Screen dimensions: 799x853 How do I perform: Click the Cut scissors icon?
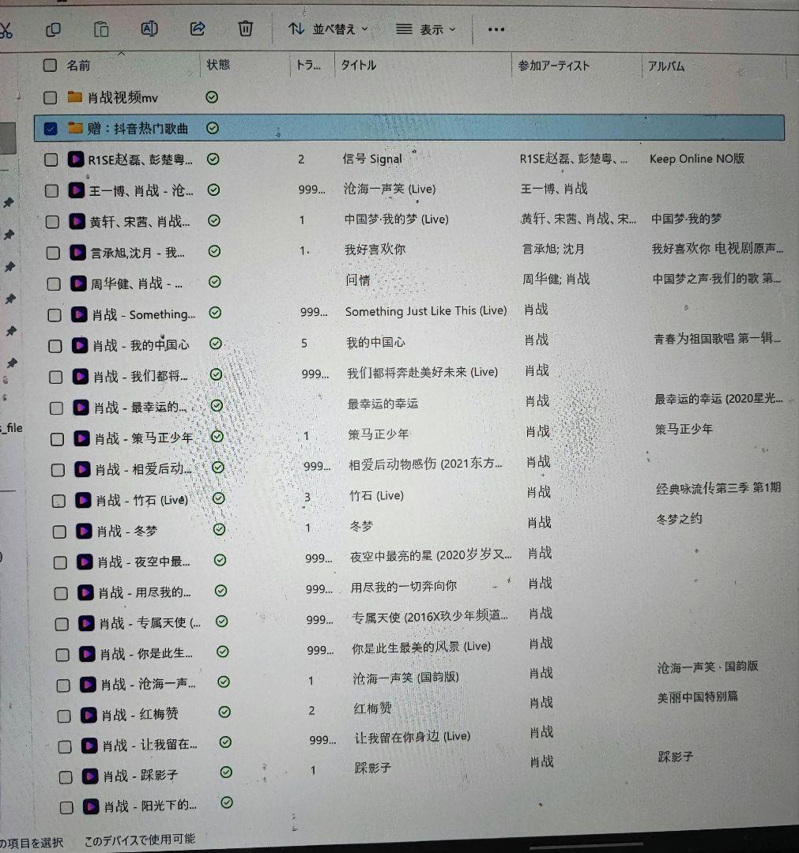6,30
